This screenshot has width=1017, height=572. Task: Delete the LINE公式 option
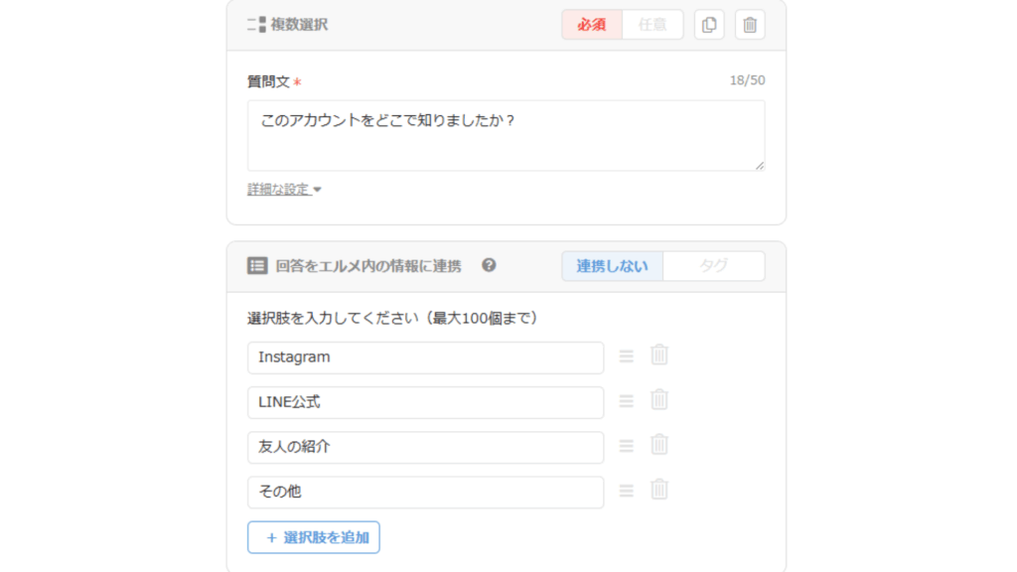click(x=659, y=400)
